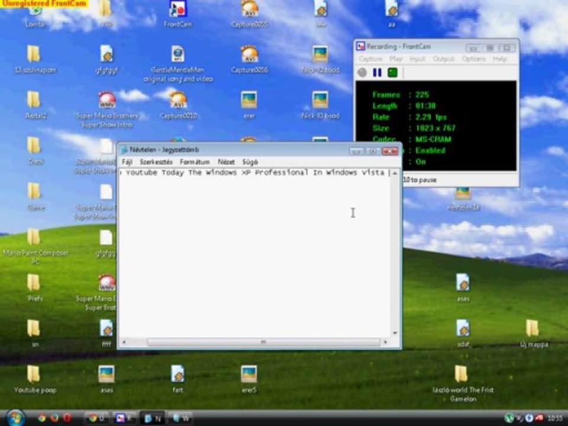Click the Windows Start orb

15,418
